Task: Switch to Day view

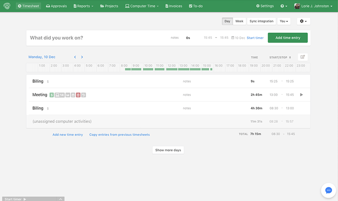Action: (227, 21)
